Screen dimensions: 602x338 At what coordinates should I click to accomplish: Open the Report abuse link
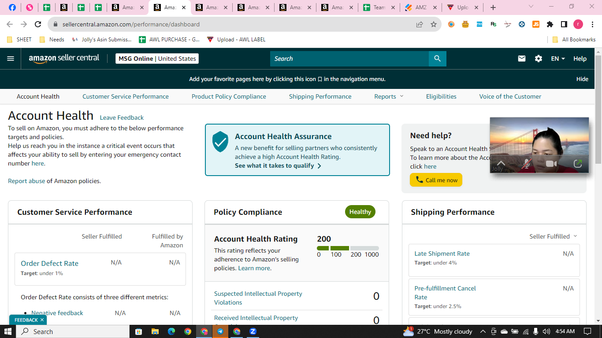26,181
